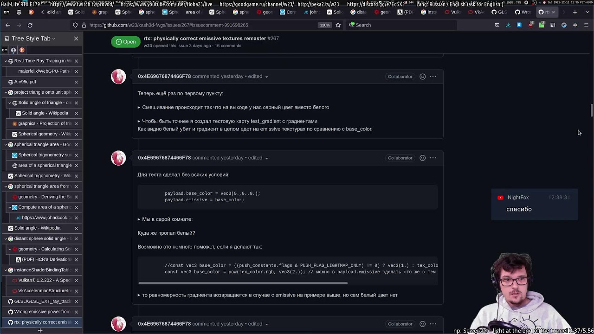The width and height of the screenshot is (594, 334).
Task: Select the globe pinned tab in sidebar
Action: (x=13, y=50)
